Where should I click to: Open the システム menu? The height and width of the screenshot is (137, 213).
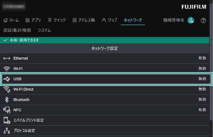(x=44, y=30)
